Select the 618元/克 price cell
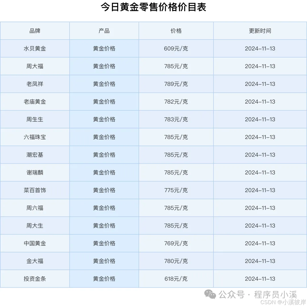 tap(176, 279)
